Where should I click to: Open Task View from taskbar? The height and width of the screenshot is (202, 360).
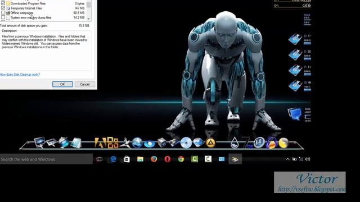point(100,159)
